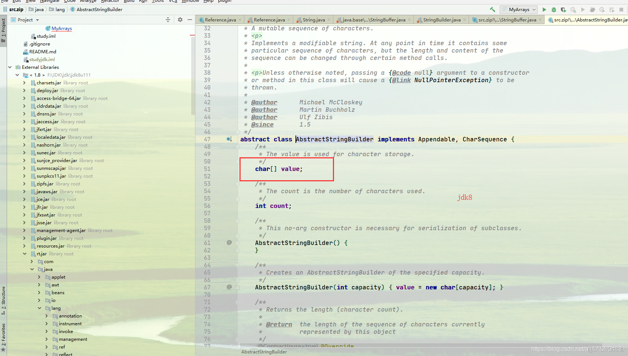Hide the Project panel with minus icon
628x356 pixels.
(x=190, y=20)
